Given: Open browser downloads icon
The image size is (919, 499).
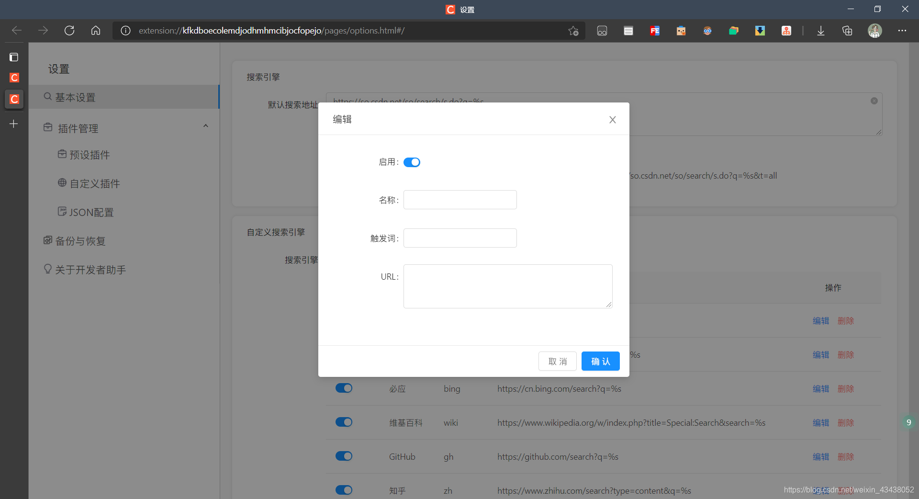Looking at the screenshot, I should (821, 31).
